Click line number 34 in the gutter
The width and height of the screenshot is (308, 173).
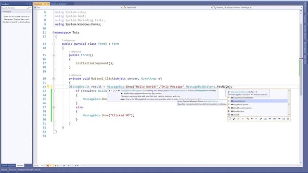44,136
